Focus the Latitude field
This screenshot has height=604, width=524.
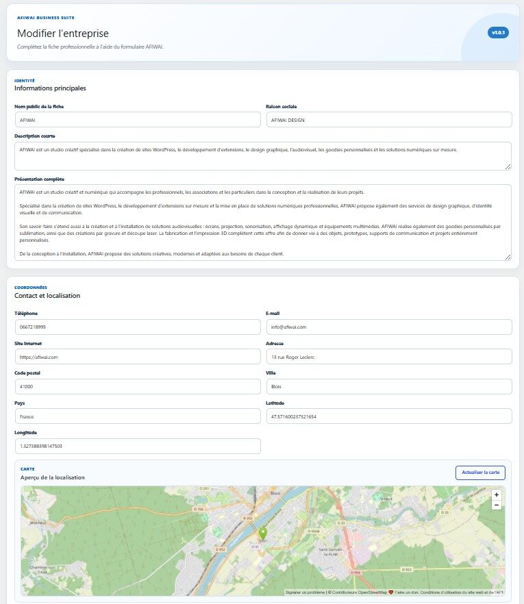pyautogui.click(x=389, y=416)
